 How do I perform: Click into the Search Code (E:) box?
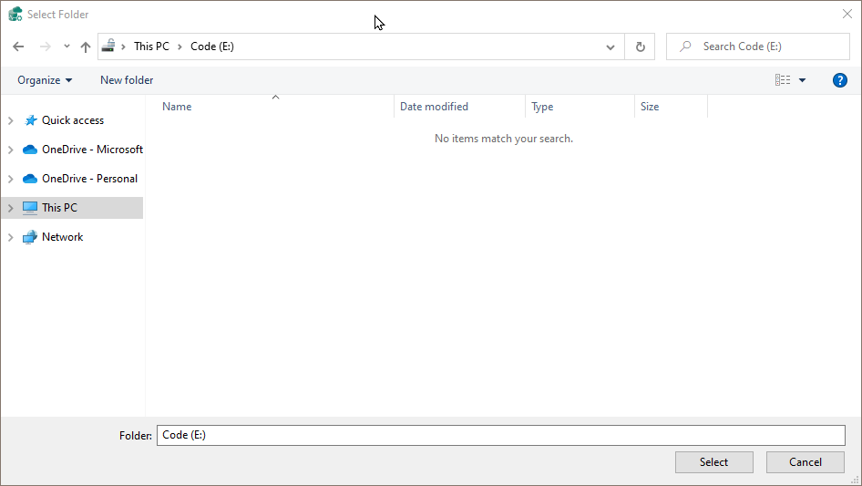[758, 47]
